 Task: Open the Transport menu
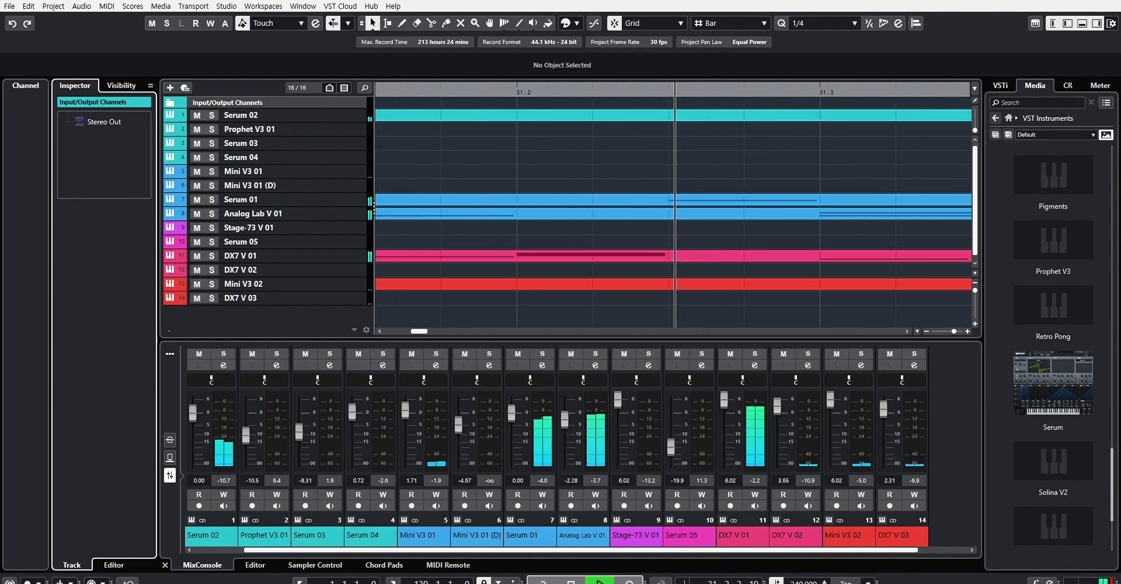point(193,6)
